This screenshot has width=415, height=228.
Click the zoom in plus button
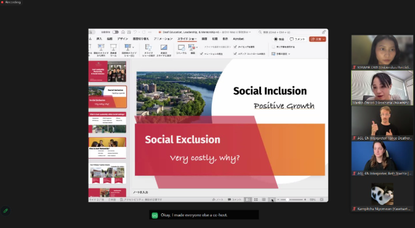tap(305, 200)
